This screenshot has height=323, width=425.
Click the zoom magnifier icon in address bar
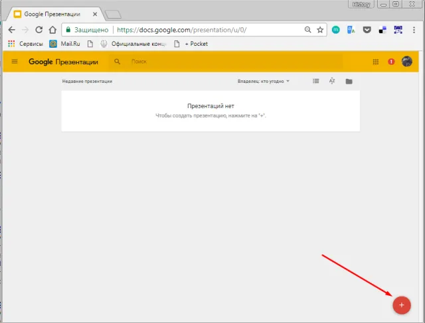click(307, 29)
